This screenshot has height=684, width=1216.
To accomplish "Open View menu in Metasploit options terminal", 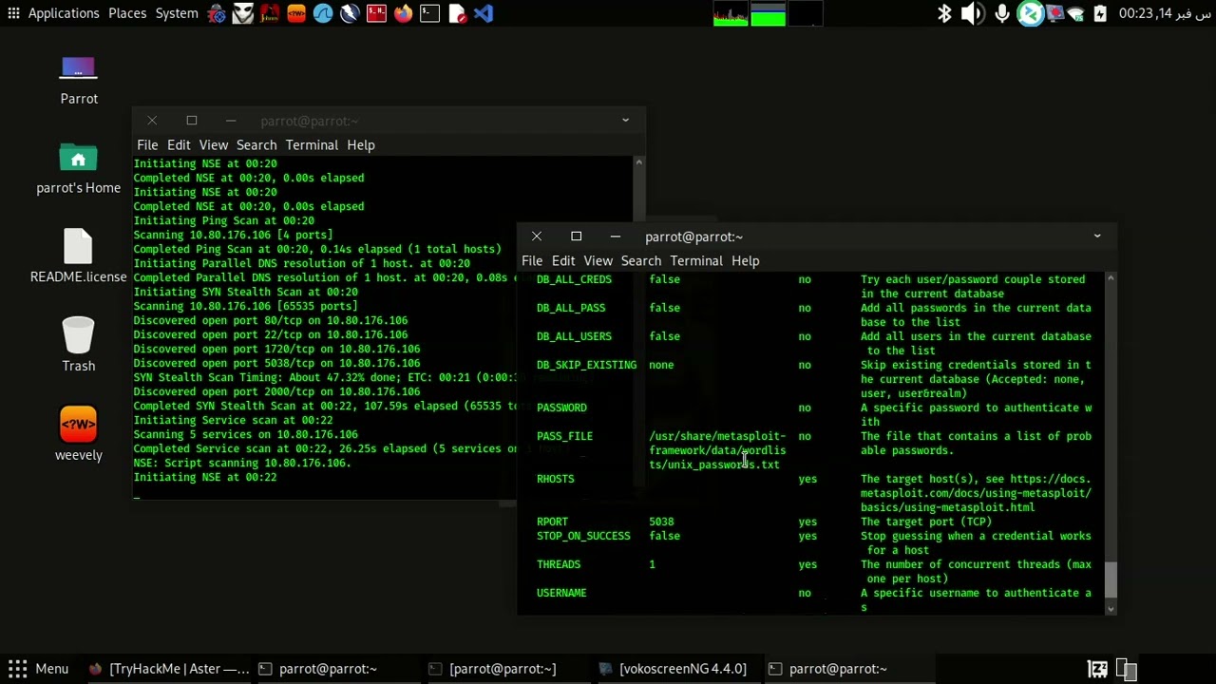I will 598,260.
